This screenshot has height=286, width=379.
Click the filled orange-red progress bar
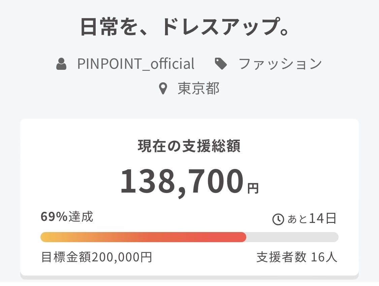pos(143,237)
